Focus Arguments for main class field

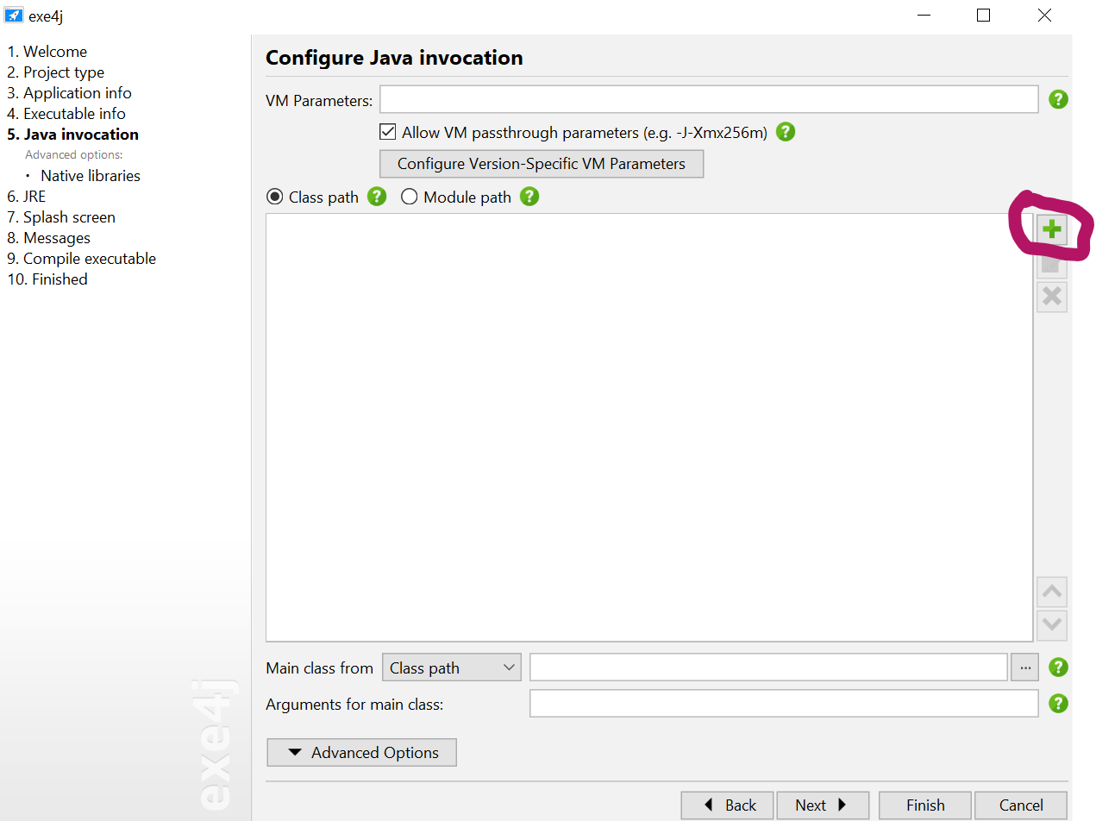click(x=784, y=704)
